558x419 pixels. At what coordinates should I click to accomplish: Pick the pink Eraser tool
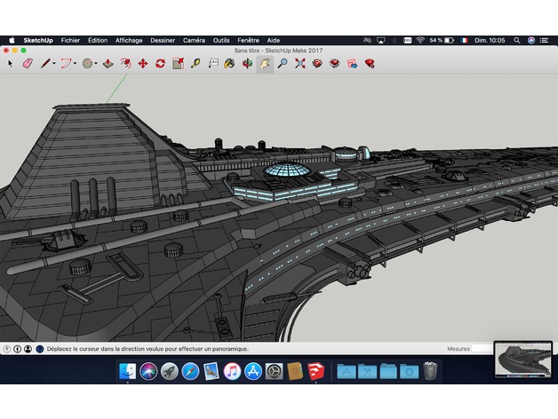(x=28, y=64)
